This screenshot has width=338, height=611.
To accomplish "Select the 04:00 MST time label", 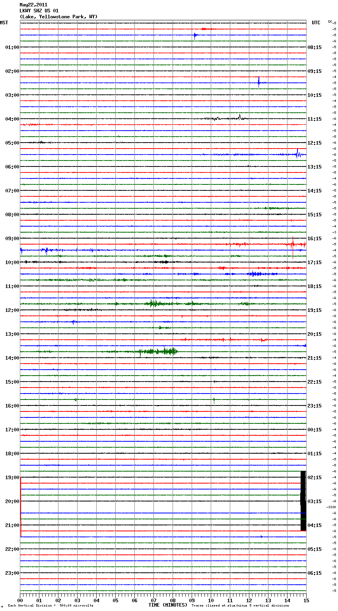I will click(x=12, y=119).
